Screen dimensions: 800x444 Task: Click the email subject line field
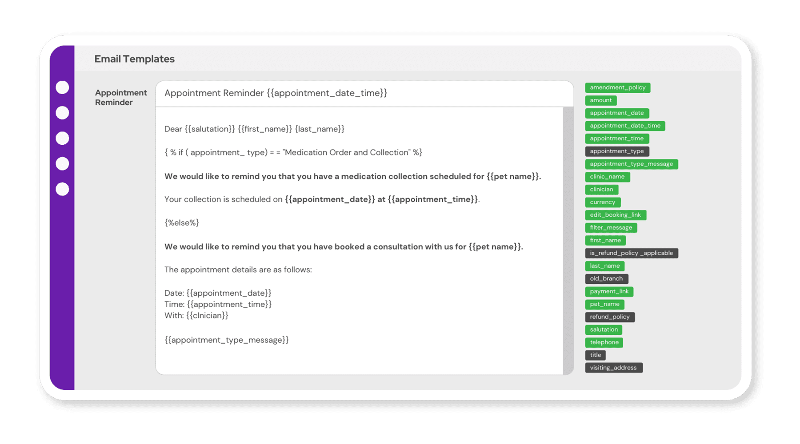364,93
